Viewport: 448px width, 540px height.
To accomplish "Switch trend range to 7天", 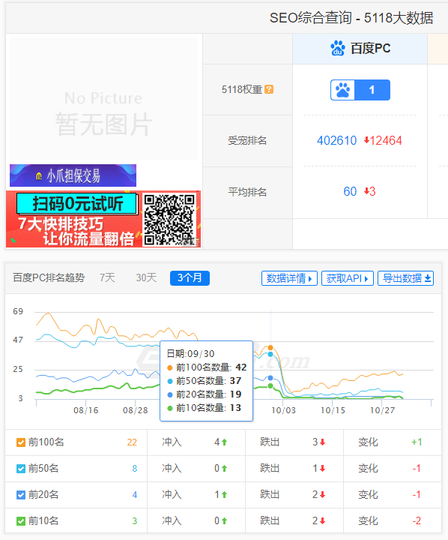I will tap(107, 278).
